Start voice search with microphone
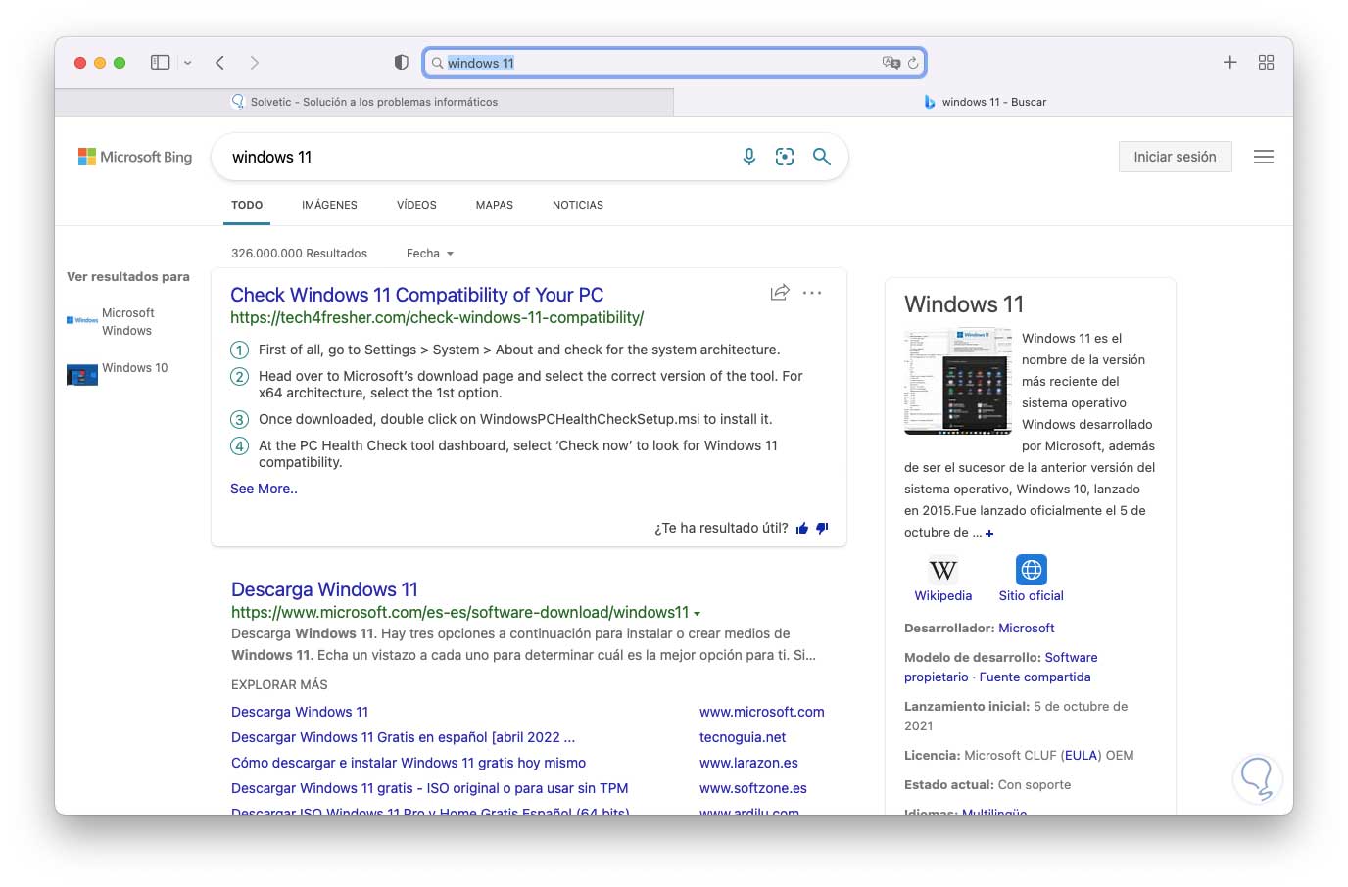 pyautogui.click(x=749, y=157)
